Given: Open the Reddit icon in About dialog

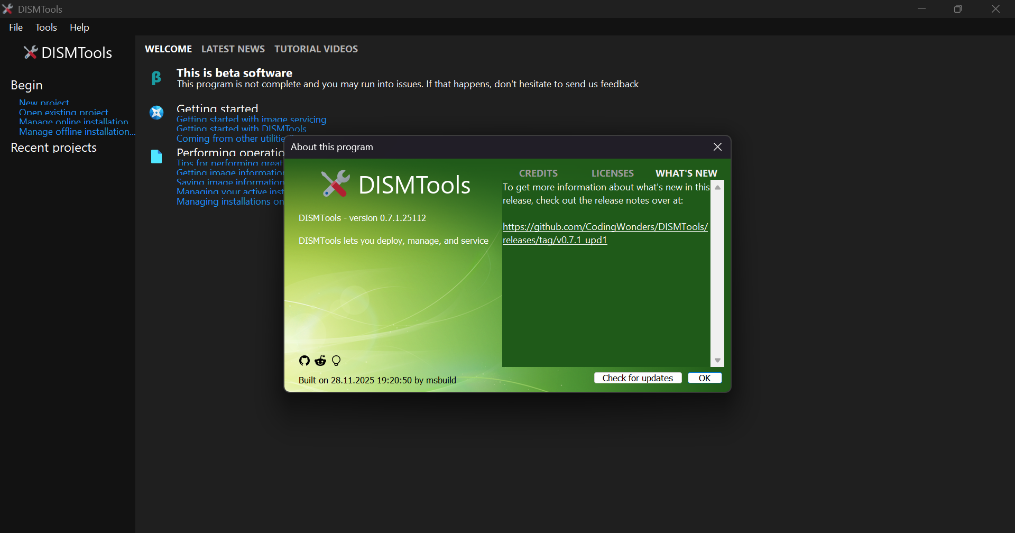Looking at the screenshot, I should tap(320, 361).
